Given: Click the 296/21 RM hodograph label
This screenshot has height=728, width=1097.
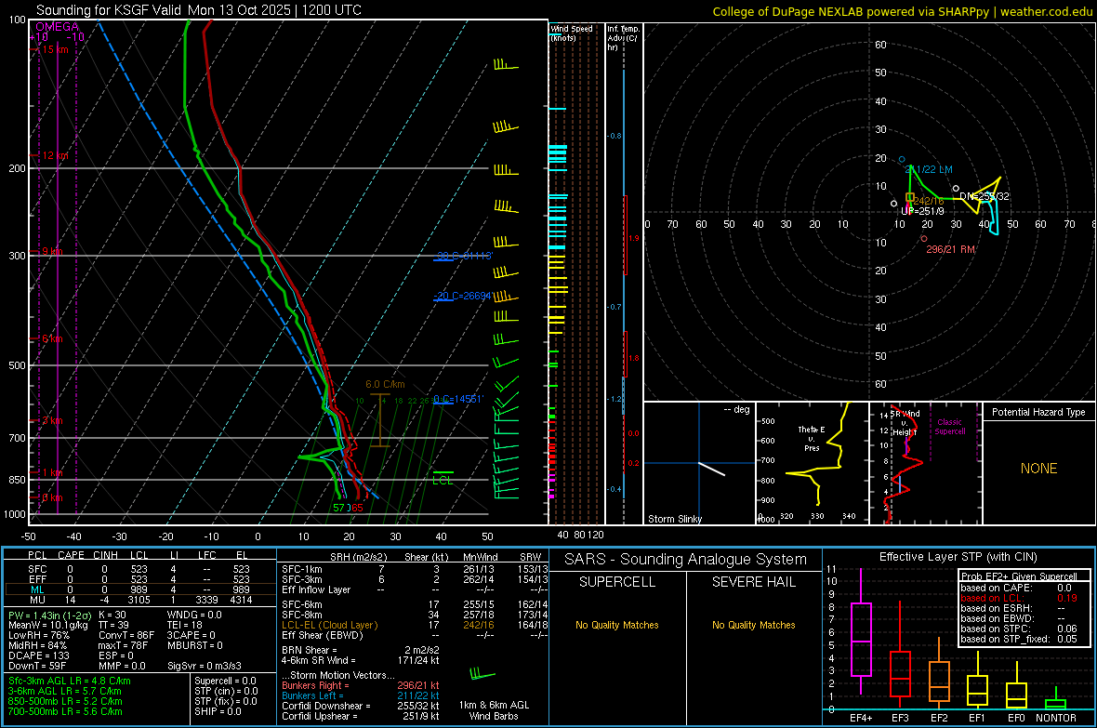Looking at the screenshot, I should [950, 249].
